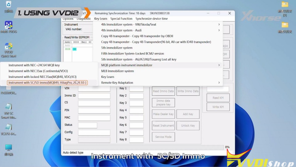Select MLB Immobilizer system menu entry
Viewport: 296px width, 167px height.
coord(118,71)
